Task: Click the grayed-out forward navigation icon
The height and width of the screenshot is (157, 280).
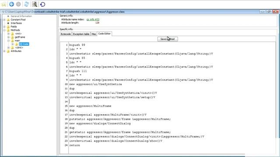Action: (x=18, y=4)
